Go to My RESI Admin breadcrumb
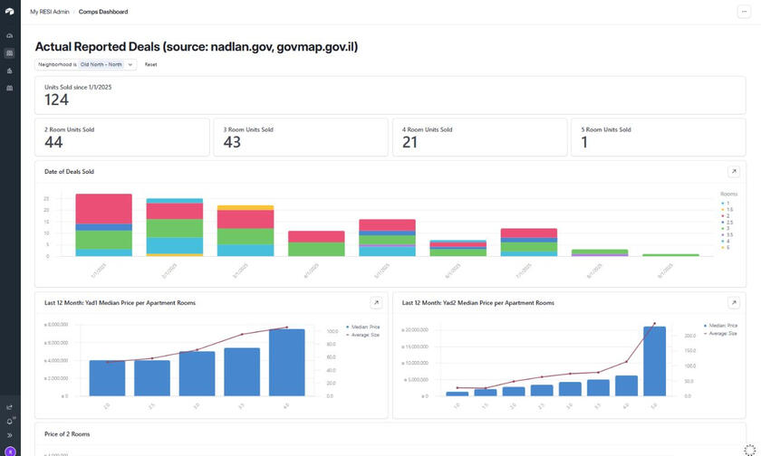The image size is (761, 456). click(49, 12)
